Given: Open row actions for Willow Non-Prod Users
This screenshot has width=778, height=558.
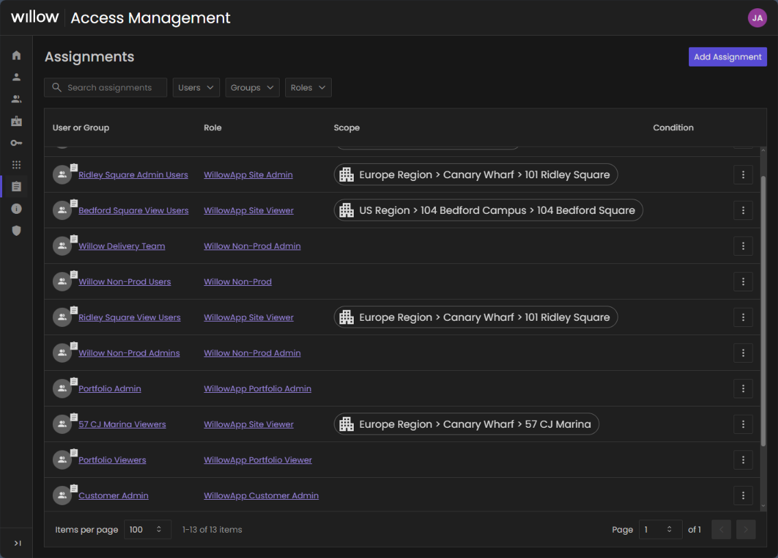Looking at the screenshot, I should click(x=743, y=282).
